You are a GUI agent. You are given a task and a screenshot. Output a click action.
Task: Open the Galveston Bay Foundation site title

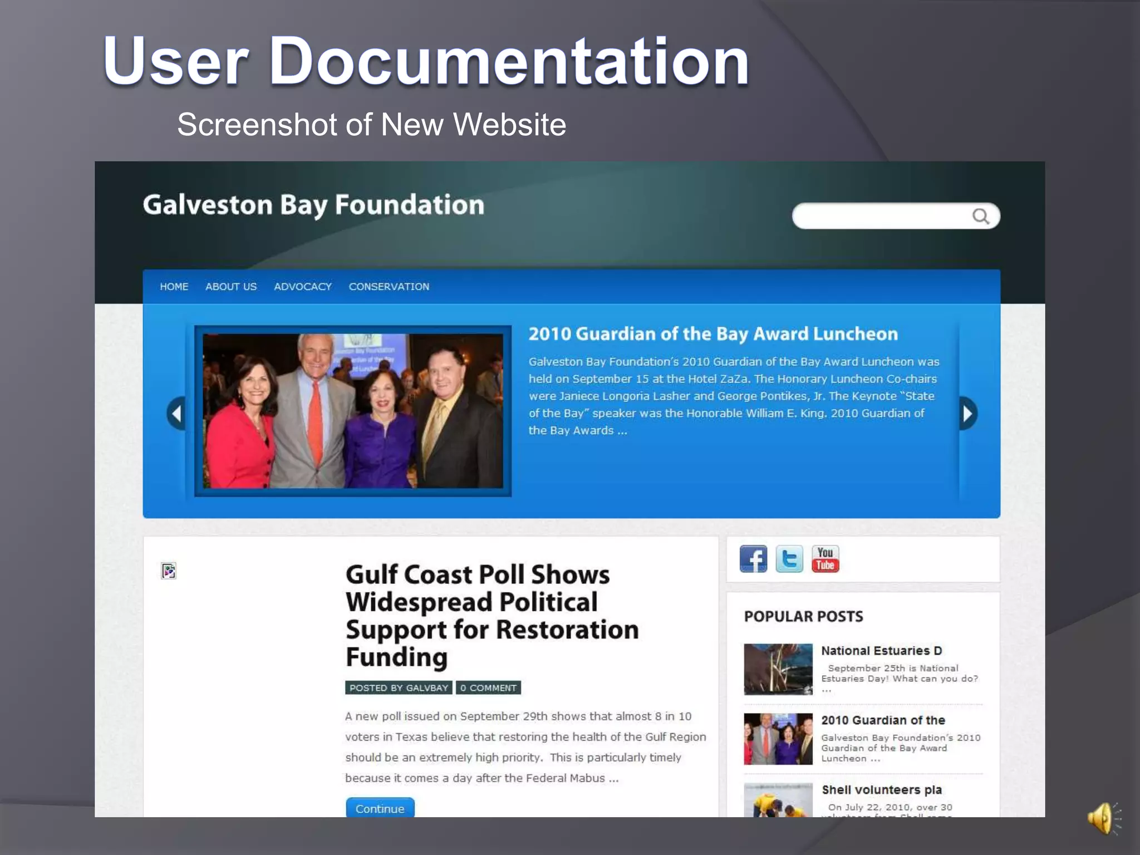click(313, 205)
